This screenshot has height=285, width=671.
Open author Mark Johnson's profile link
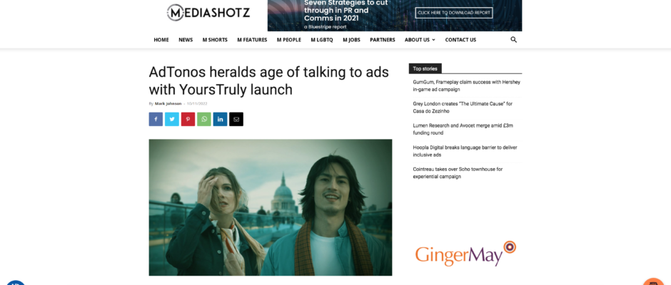click(168, 103)
